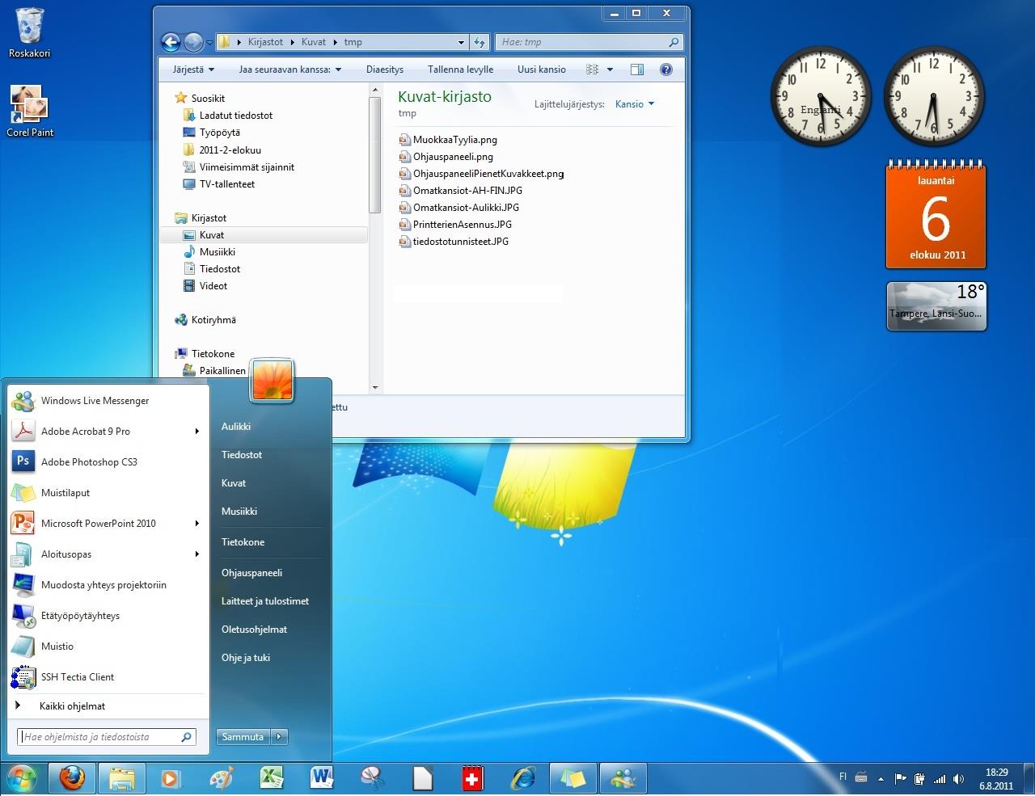Open the Järjestä dropdown menu

tap(193, 69)
